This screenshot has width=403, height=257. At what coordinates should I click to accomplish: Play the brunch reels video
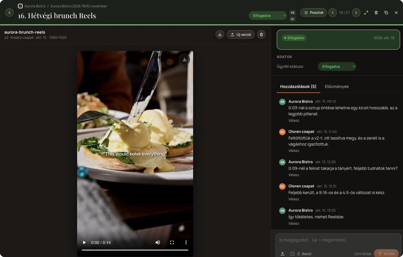[x=84, y=242]
